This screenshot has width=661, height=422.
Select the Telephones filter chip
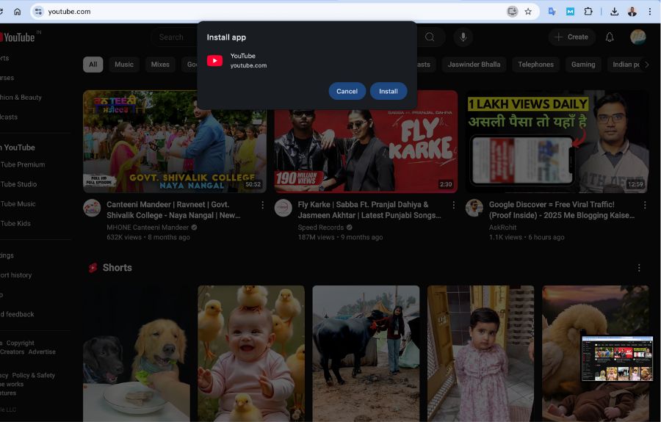pos(536,65)
